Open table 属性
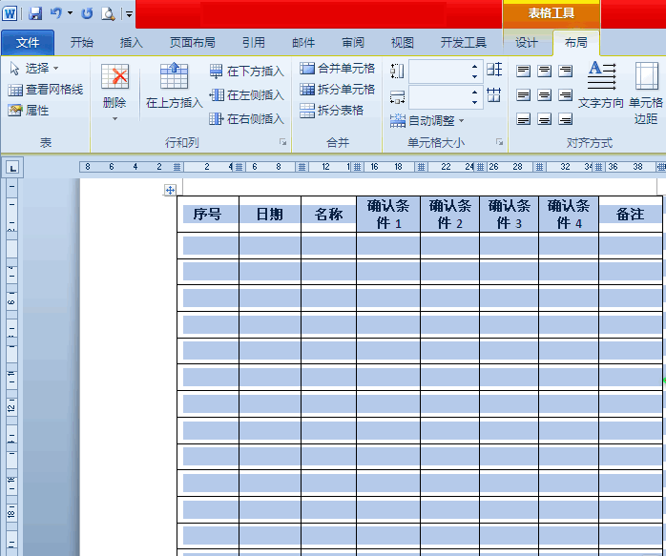Screen dimensions: 666x556 click(x=29, y=111)
